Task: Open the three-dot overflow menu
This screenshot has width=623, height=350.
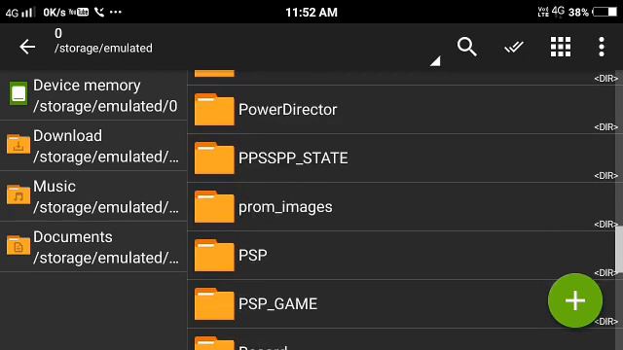Action: pos(602,47)
